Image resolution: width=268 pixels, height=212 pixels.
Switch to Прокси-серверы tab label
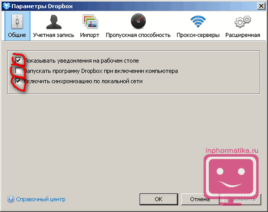coord(198,35)
